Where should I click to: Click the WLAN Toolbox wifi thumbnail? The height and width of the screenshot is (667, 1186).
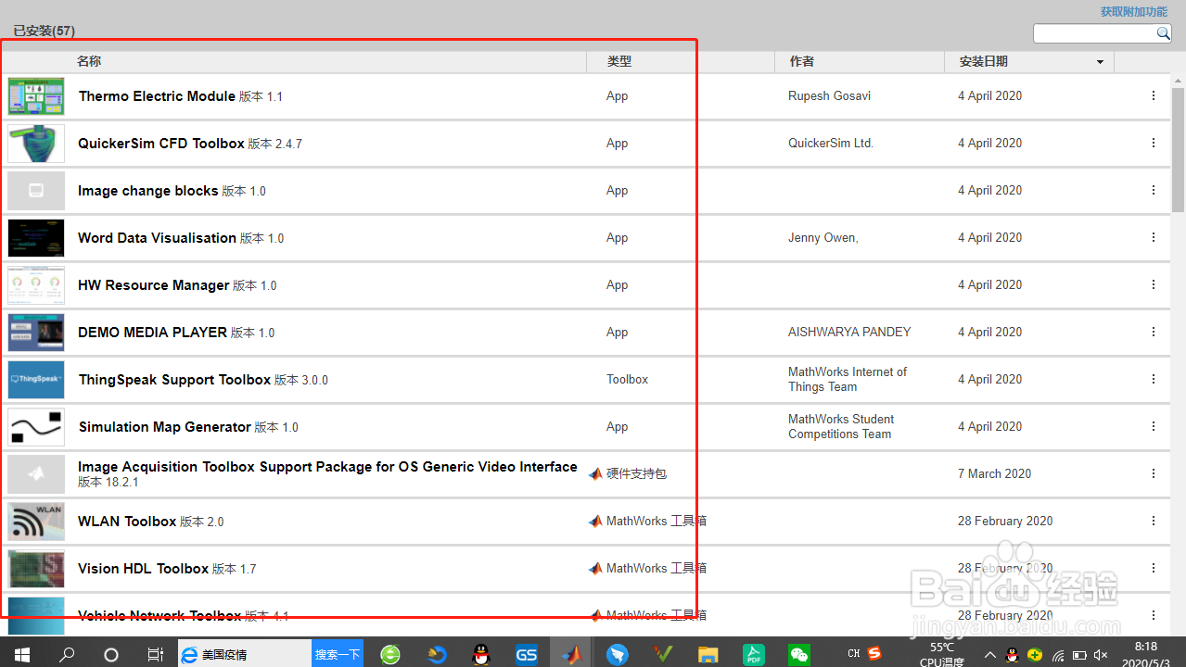[36, 522]
